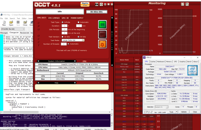Click the move-window arrows icon in OCCT
This screenshot has width=201, height=130.
click(101, 4)
